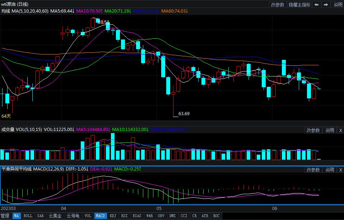Click the MA10:70.50 value label
Image resolution: width=344 pixels, height=220 pixels.
(89, 11)
